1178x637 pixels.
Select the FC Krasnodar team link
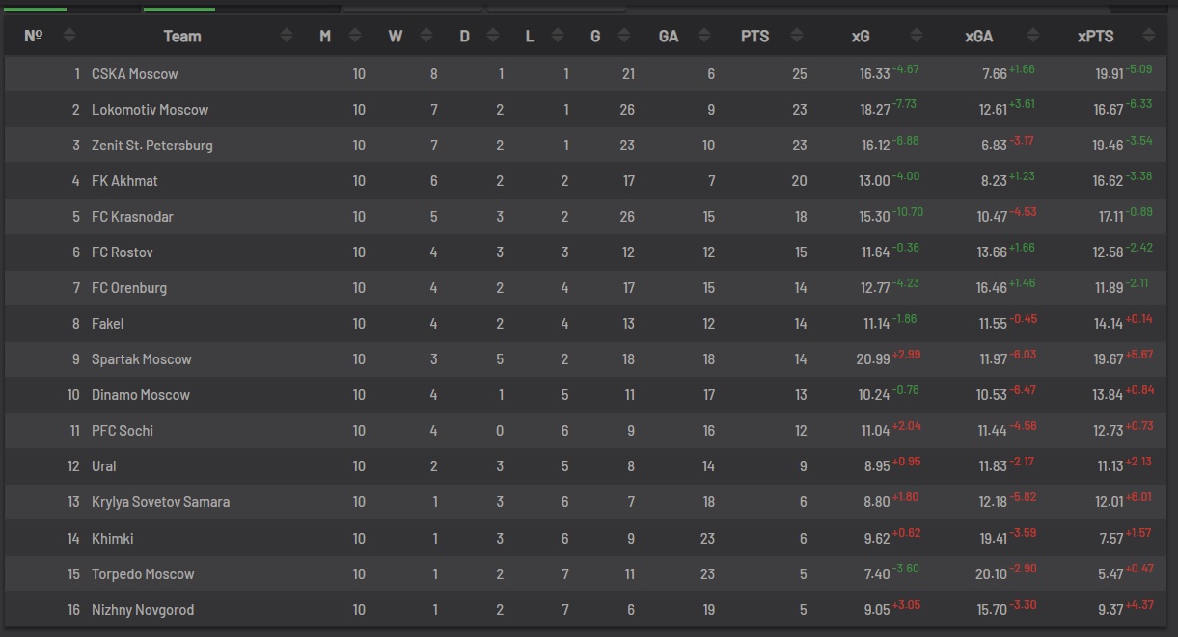(x=132, y=216)
